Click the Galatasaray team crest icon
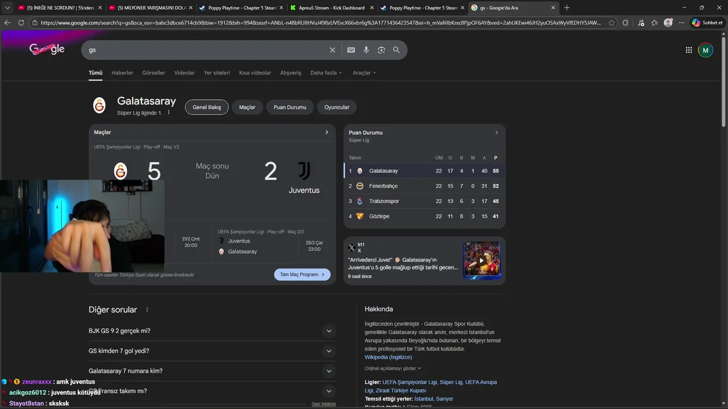 (x=100, y=105)
